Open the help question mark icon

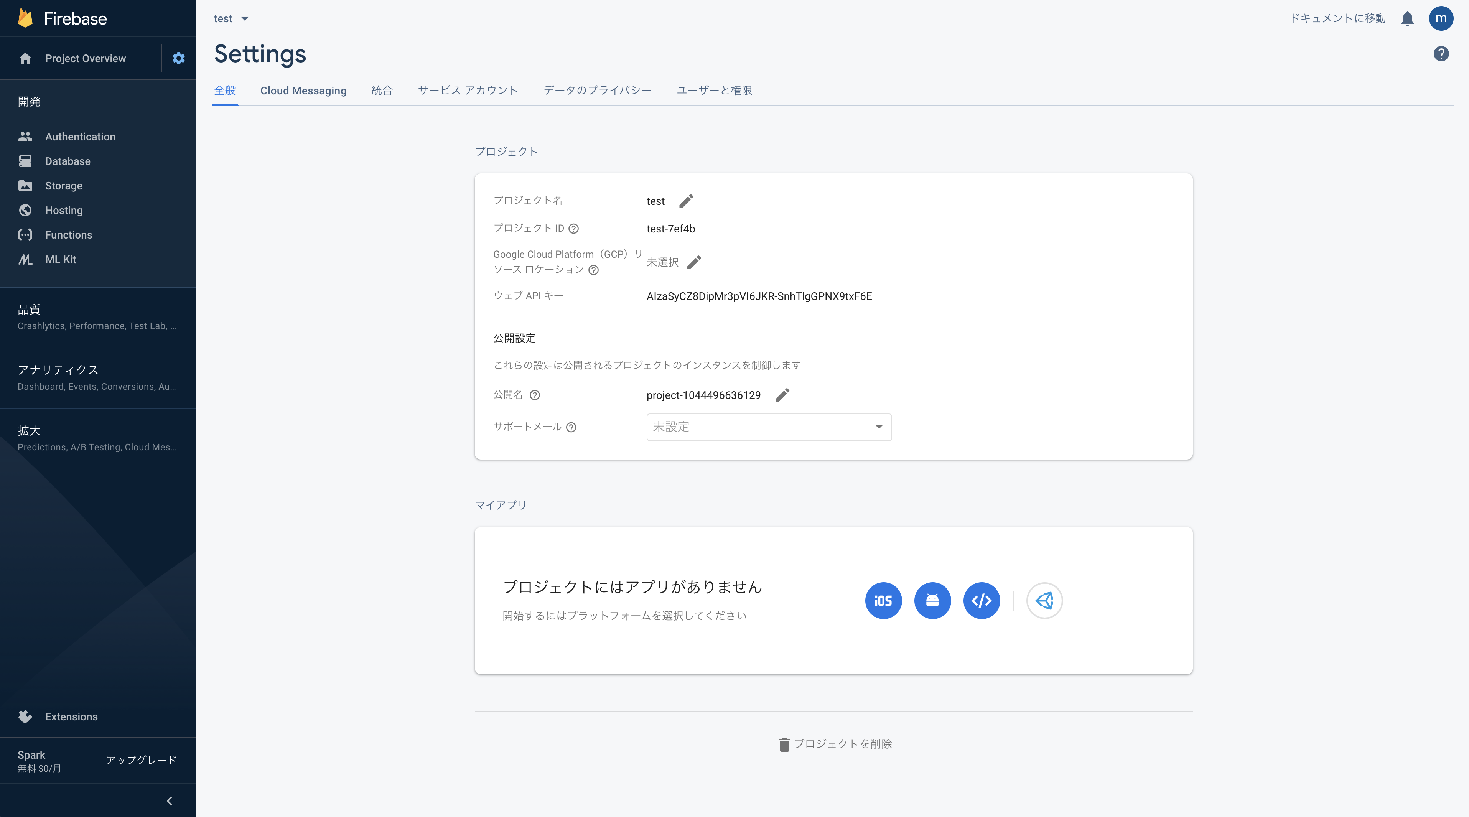click(1441, 54)
